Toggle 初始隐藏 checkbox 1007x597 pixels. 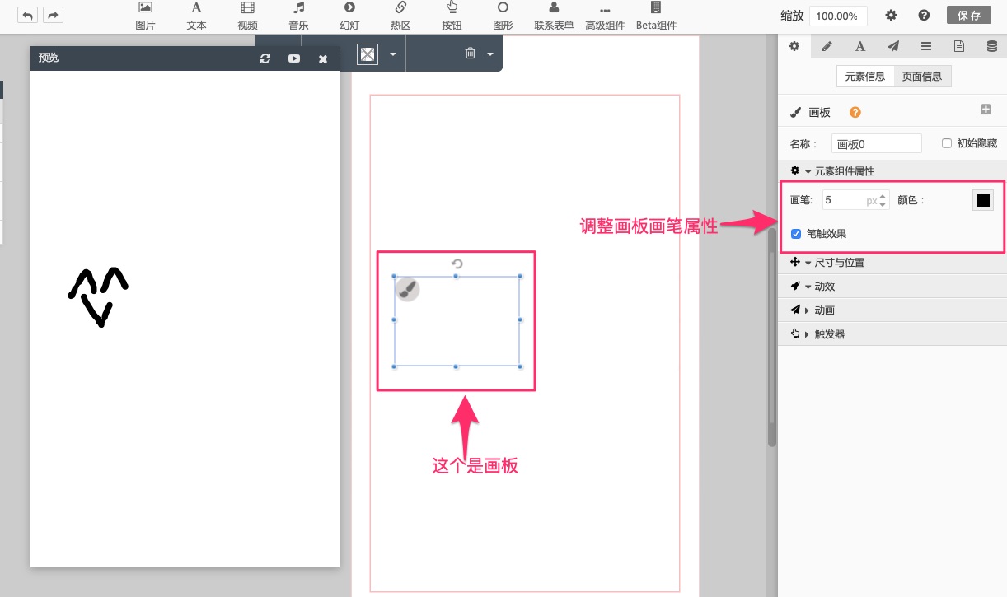pyautogui.click(x=947, y=143)
